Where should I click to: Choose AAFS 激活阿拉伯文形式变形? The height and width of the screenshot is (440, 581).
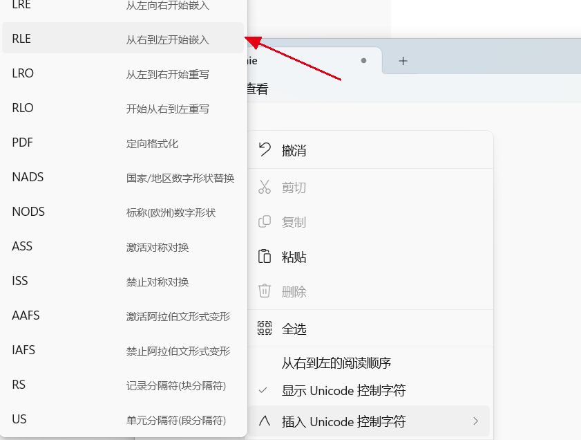click(x=123, y=315)
